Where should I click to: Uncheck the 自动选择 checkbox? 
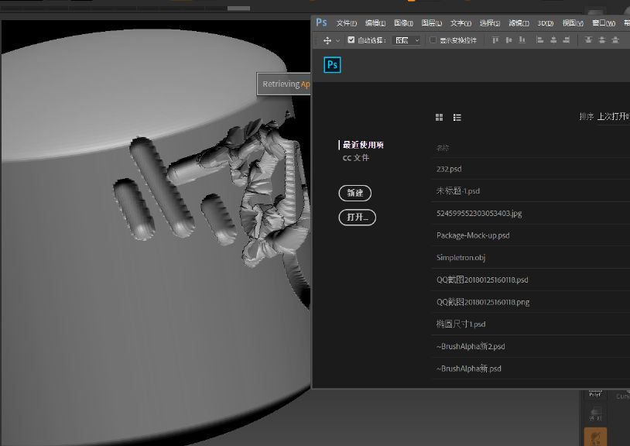click(x=351, y=39)
